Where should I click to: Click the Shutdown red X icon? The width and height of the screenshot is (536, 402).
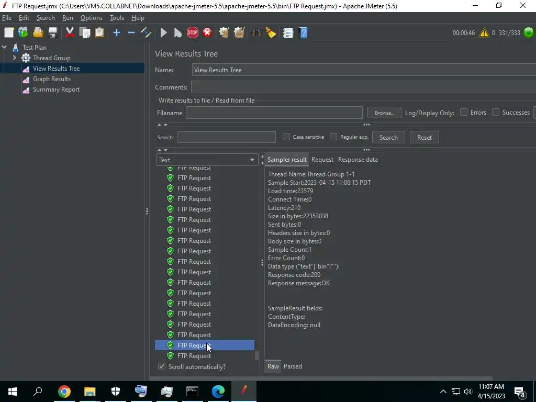[207, 33]
